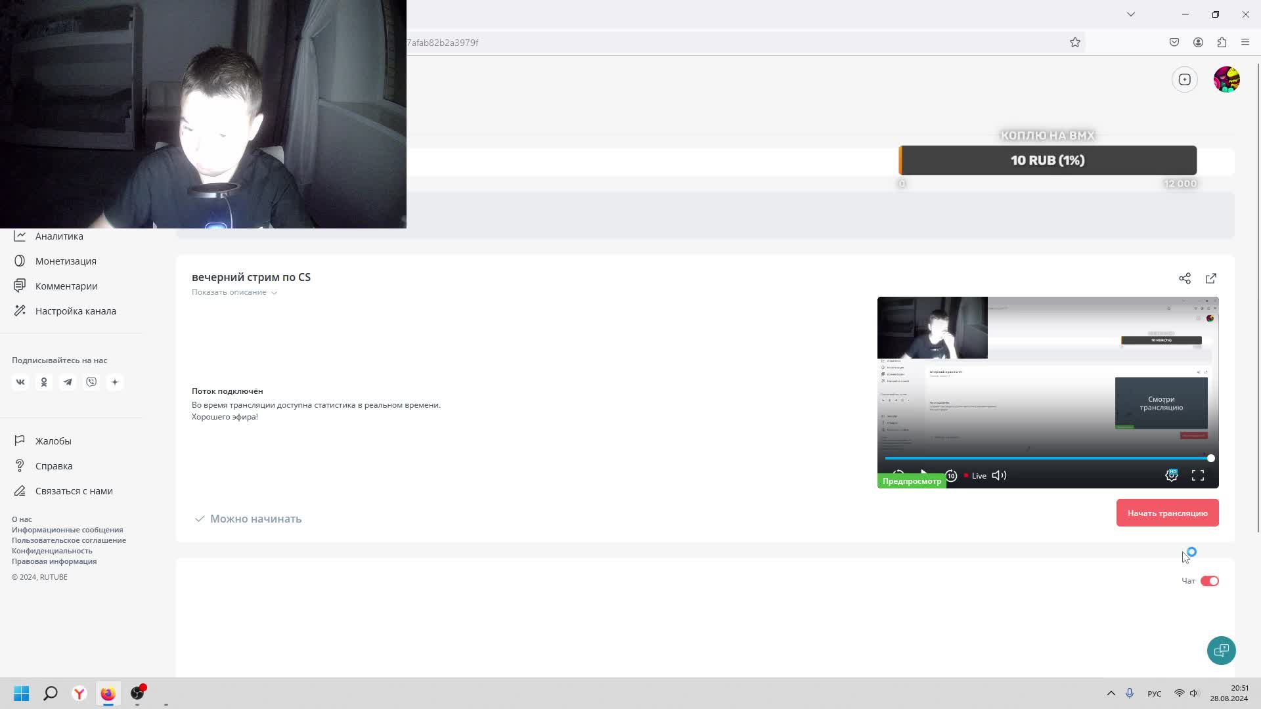Open the Telegram social link icon
Viewport: 1261px width, 709px height.
(68, 382)
